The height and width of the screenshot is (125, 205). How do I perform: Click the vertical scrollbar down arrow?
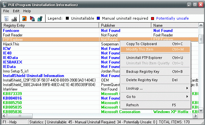(201, 111)
